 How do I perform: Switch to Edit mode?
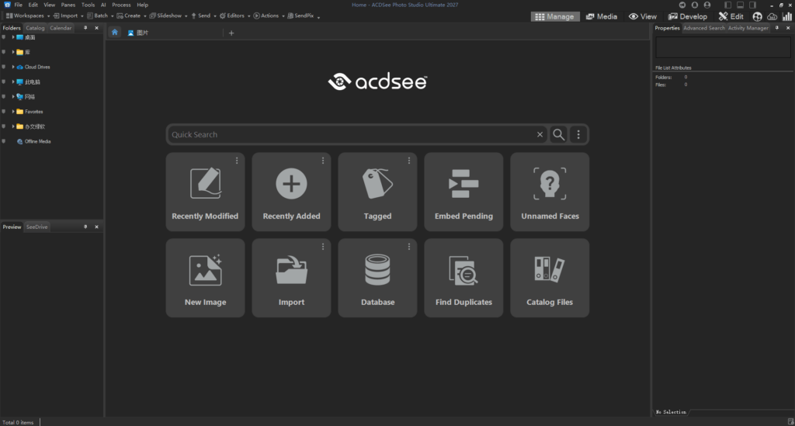click(x=731, y=16)
